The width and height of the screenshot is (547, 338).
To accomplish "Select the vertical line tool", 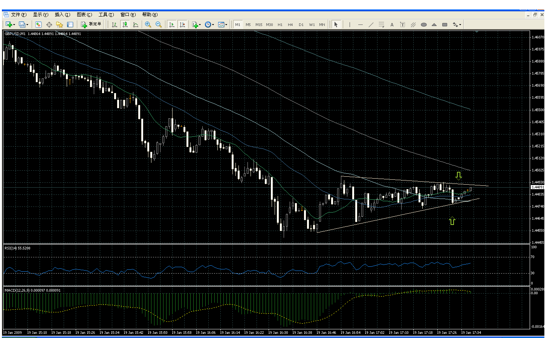I will (x=350, y=24).
